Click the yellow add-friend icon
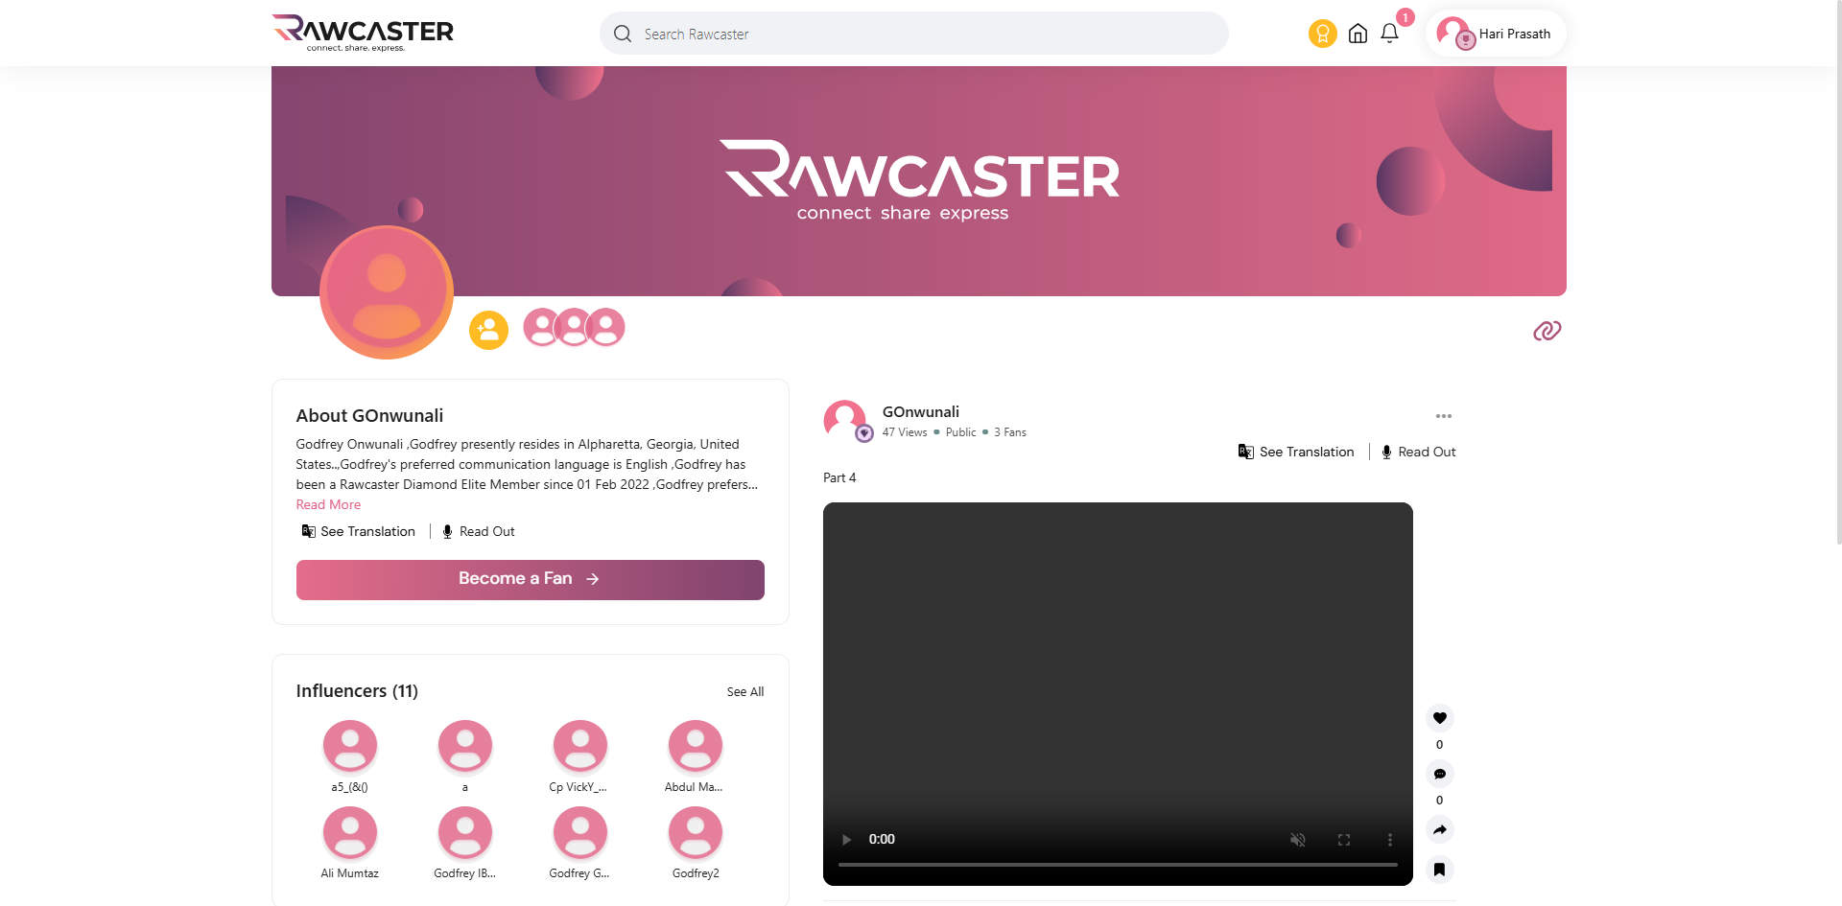The height and width of the screenshot is (906, 1842). point(488,330)
